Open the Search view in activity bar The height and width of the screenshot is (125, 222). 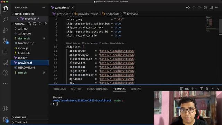click(x=5, y=19)
